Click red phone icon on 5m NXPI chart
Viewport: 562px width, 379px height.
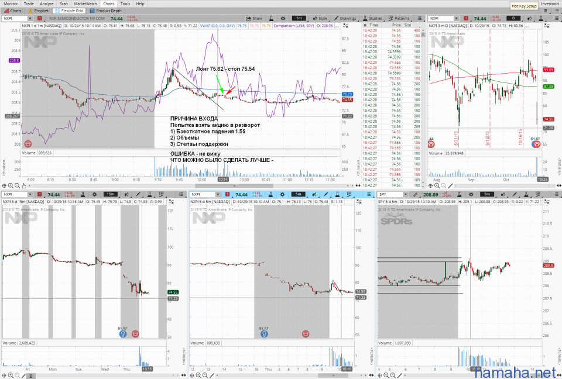point(306,334)
